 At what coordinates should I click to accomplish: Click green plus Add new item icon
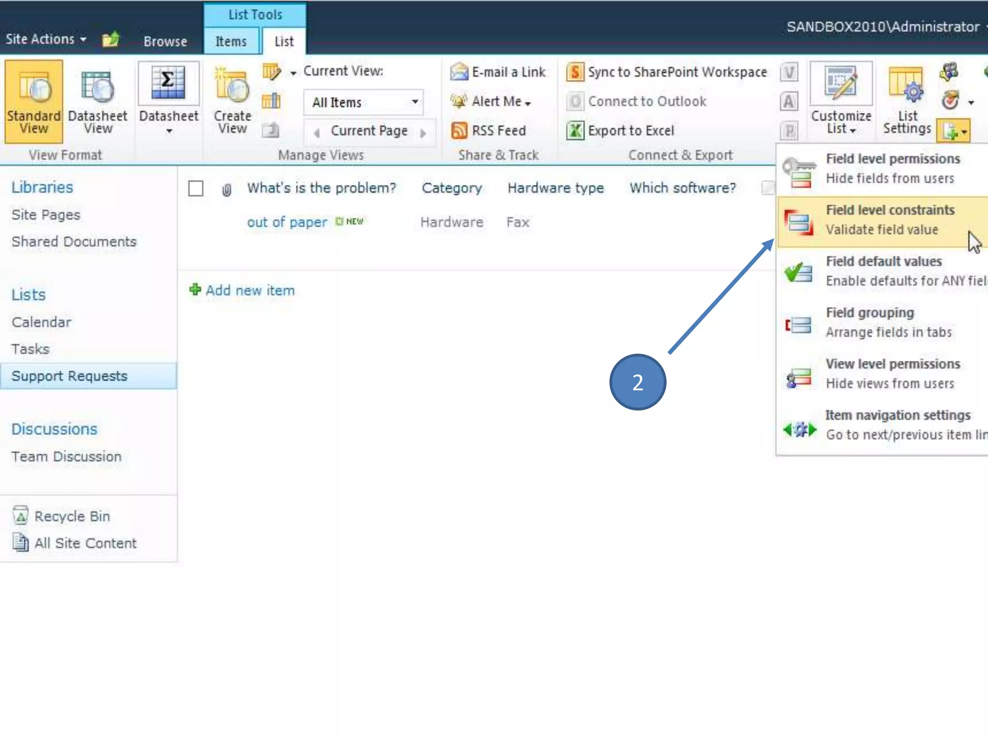pyautogui.click(x=195, y=289)
